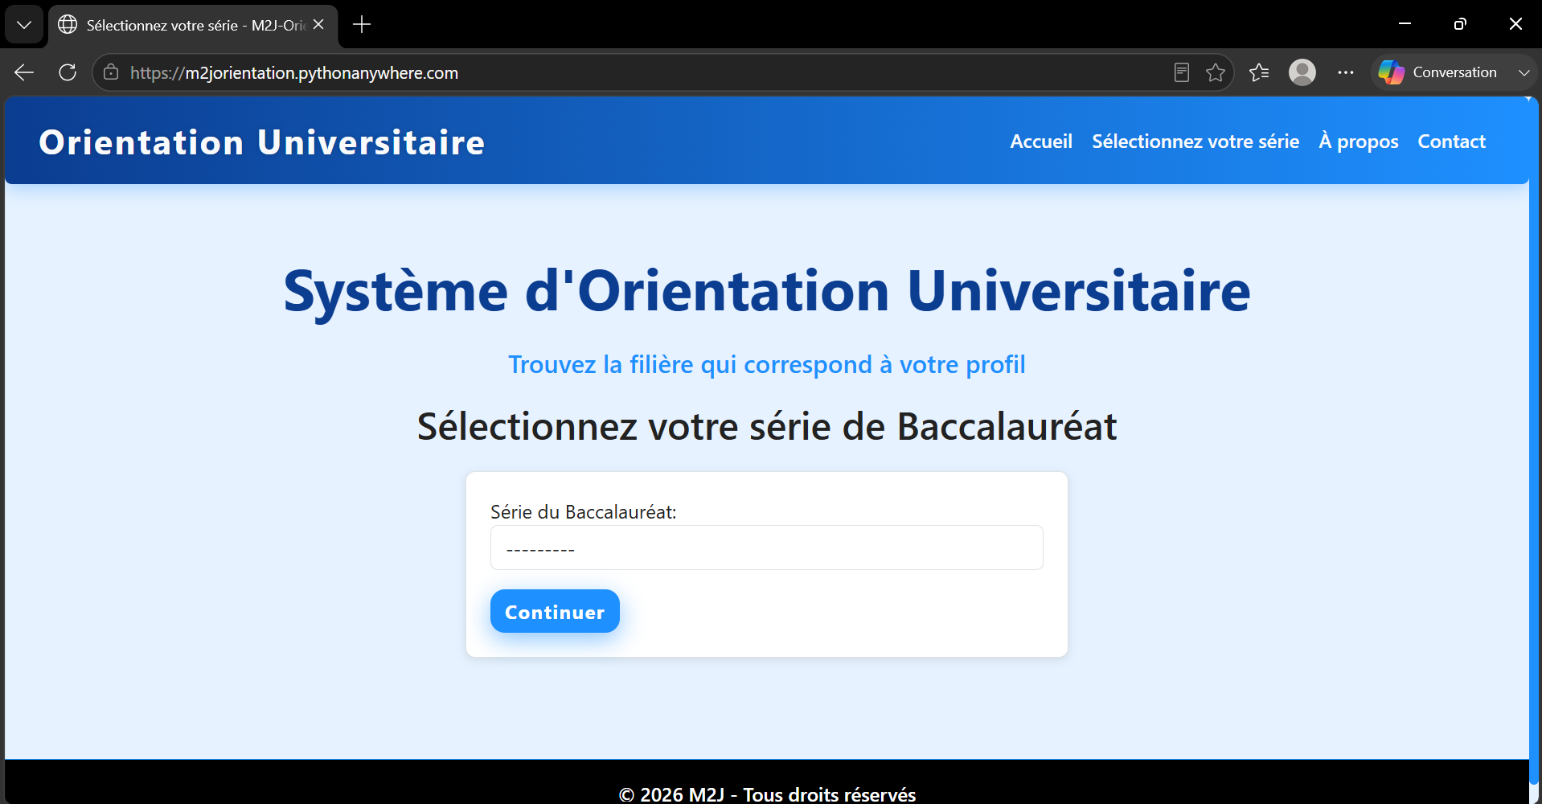Reload the current page
This screenshot has height=804, width=1542.
tap(68, 72)
